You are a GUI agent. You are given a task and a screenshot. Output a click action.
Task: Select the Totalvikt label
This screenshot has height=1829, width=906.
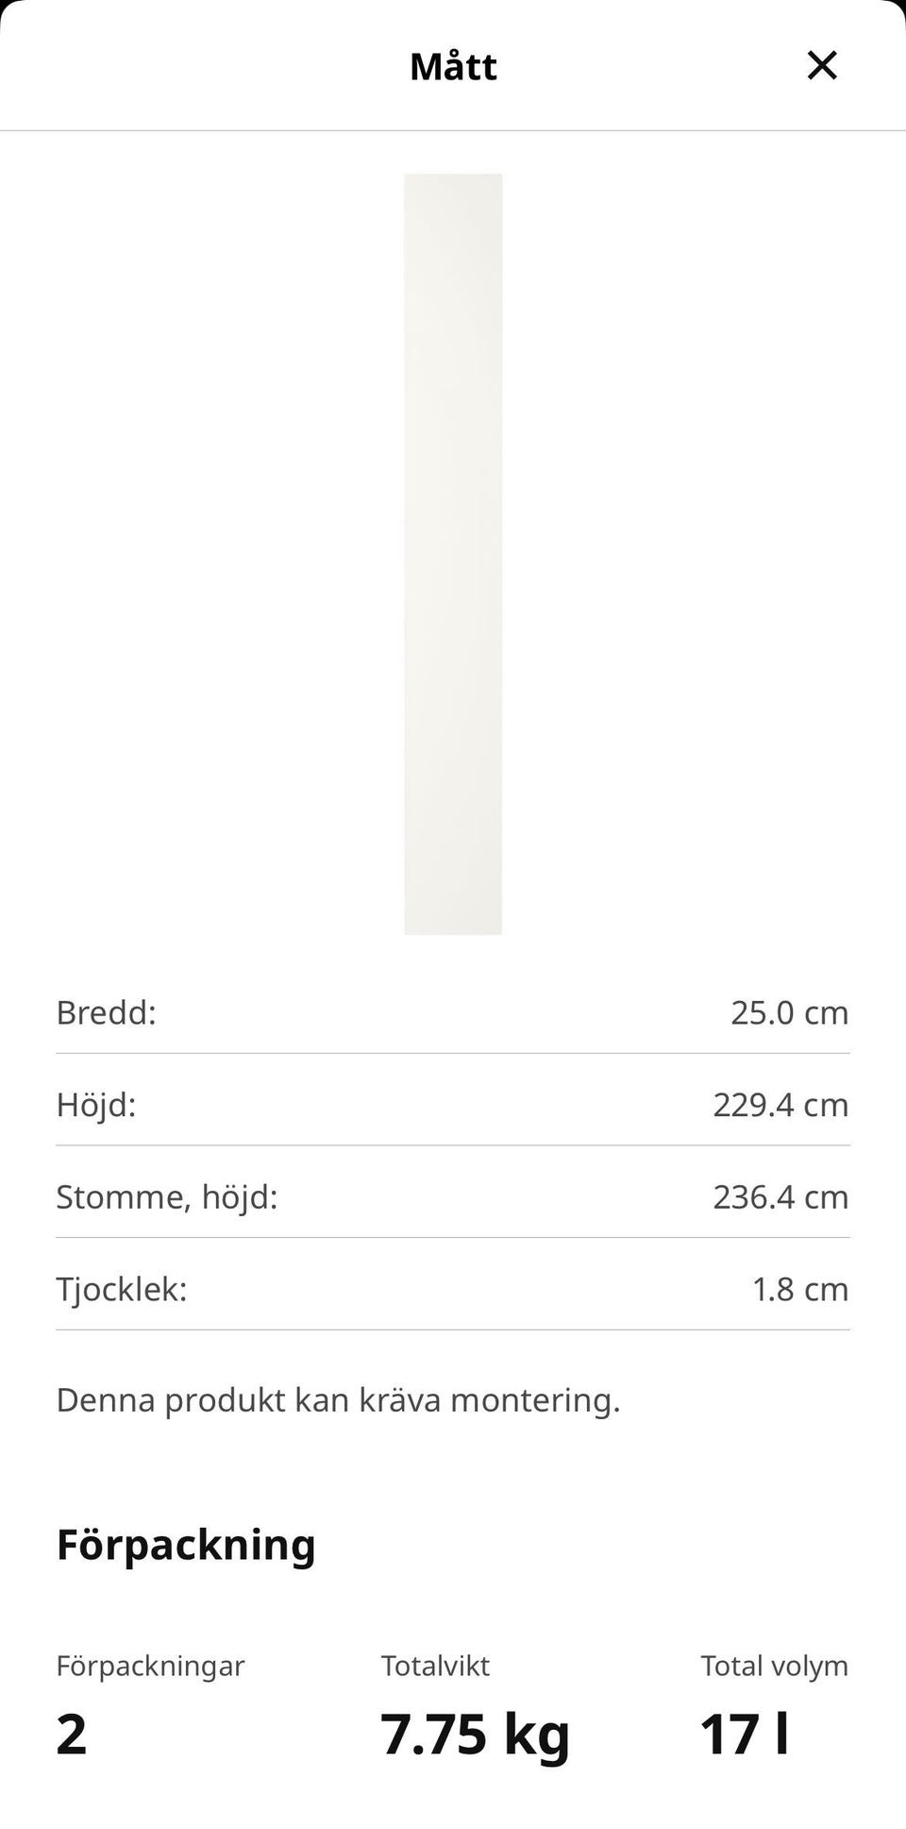pyautogui.click(x=435, y=1666)
